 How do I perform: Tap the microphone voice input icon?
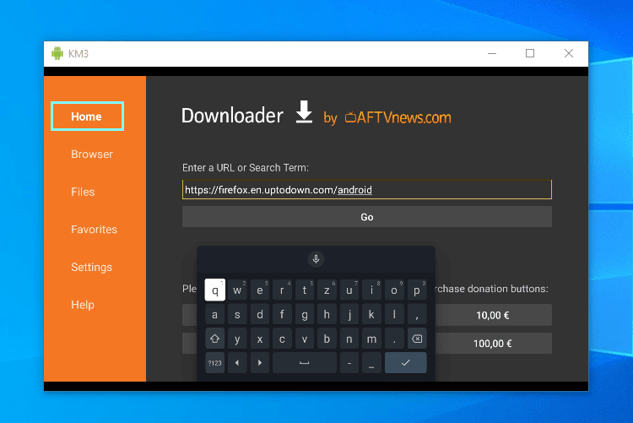click(x=316, y=259)
